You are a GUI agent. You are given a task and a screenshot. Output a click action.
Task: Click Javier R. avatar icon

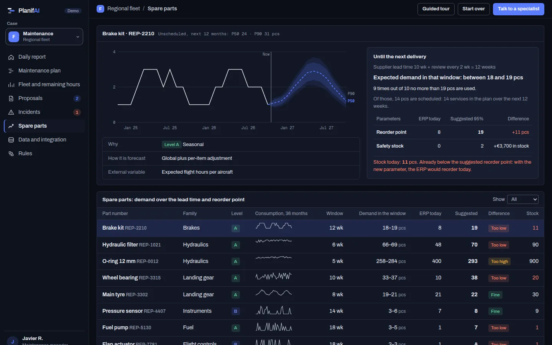pyautogui.click(x=13, y=341)
